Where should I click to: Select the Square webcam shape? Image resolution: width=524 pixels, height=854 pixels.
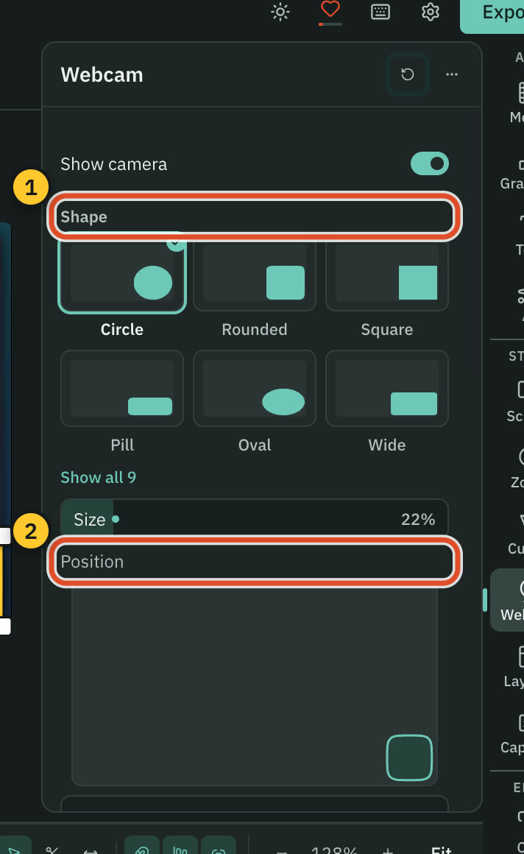pyautogui.click(x=386, y=277)
